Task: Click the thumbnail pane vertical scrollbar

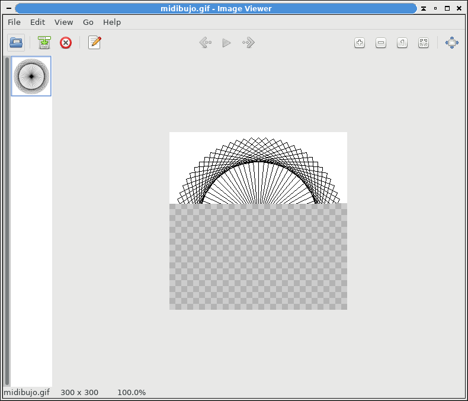Action: pyautogui.click(x=7, y=220)
